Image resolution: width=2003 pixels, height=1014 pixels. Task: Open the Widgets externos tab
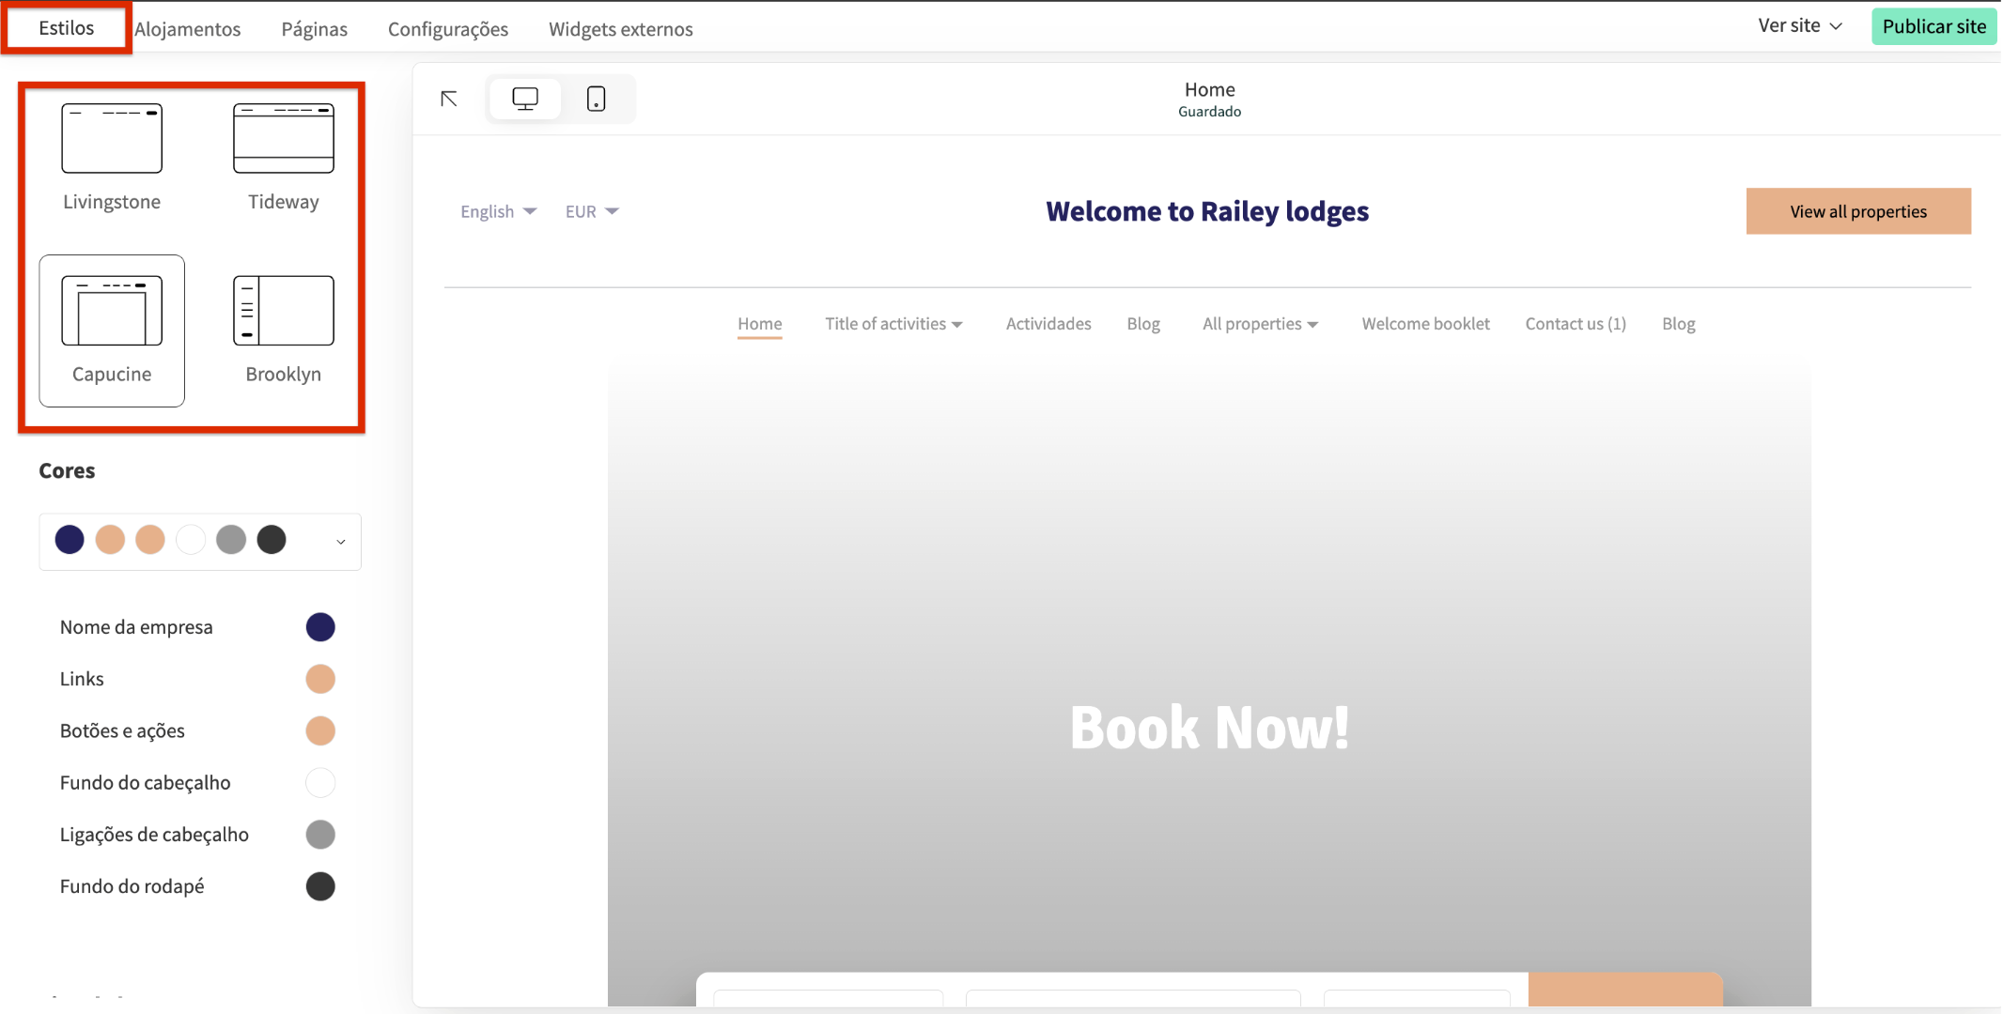620,29
